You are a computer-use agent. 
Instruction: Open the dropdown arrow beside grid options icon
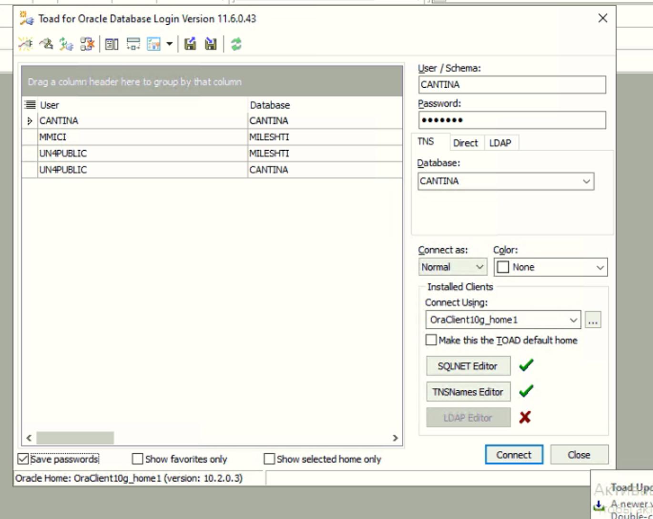169,44
